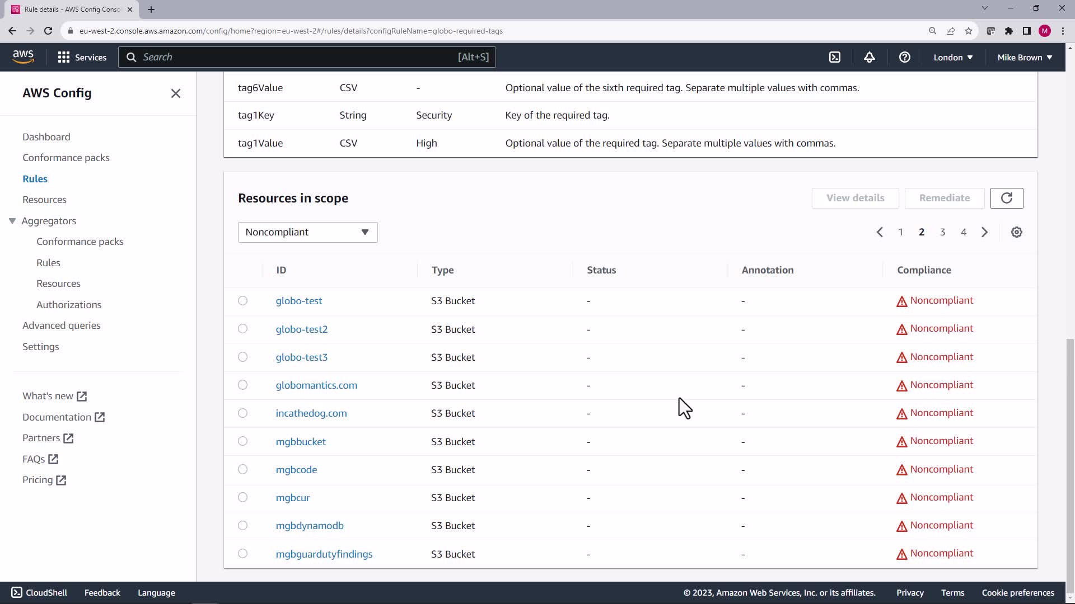Select the mgbcode bucket radio button

point(242,469)
